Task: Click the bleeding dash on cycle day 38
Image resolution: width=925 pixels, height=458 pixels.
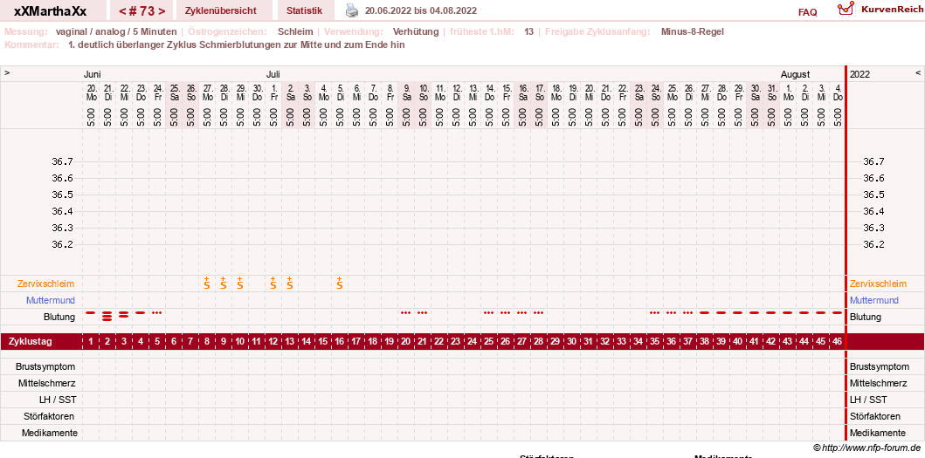Action: tap(704, 312)
